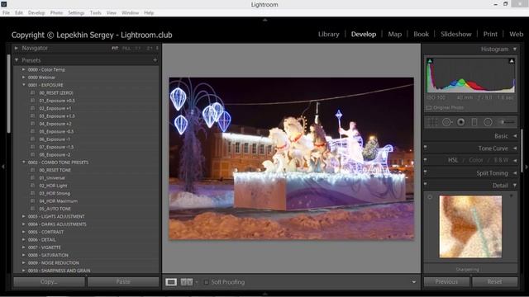Select the Graduated Filter tool

tap(474, 122)
